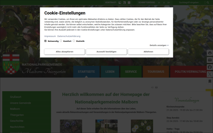Image resolution: width=213 pixels, height=133 pixels.
Task: Enable the Komfort cookie checkbox
Action: pos(61,41)
